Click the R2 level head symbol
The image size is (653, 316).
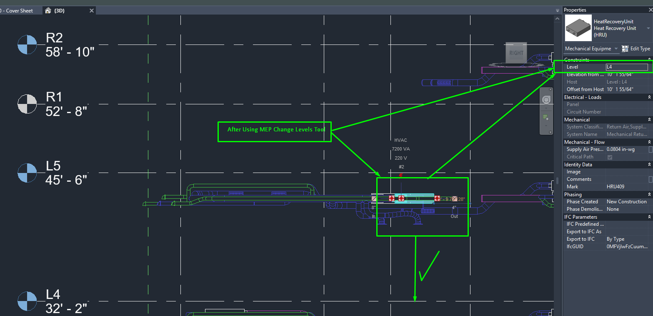28,44
